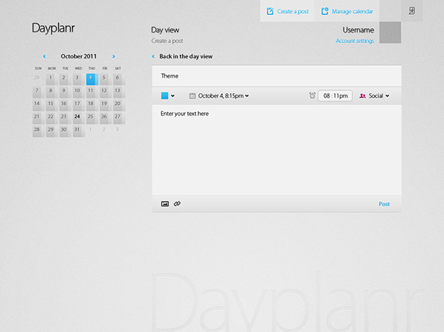Open the October 4, 8:15pm date dropdown
The height and width of the screenshot is (332, 444).
(x=223, y=95)
